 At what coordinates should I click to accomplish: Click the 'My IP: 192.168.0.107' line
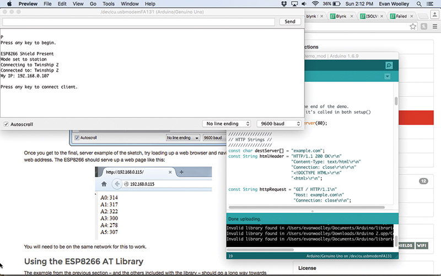(25, 76)
